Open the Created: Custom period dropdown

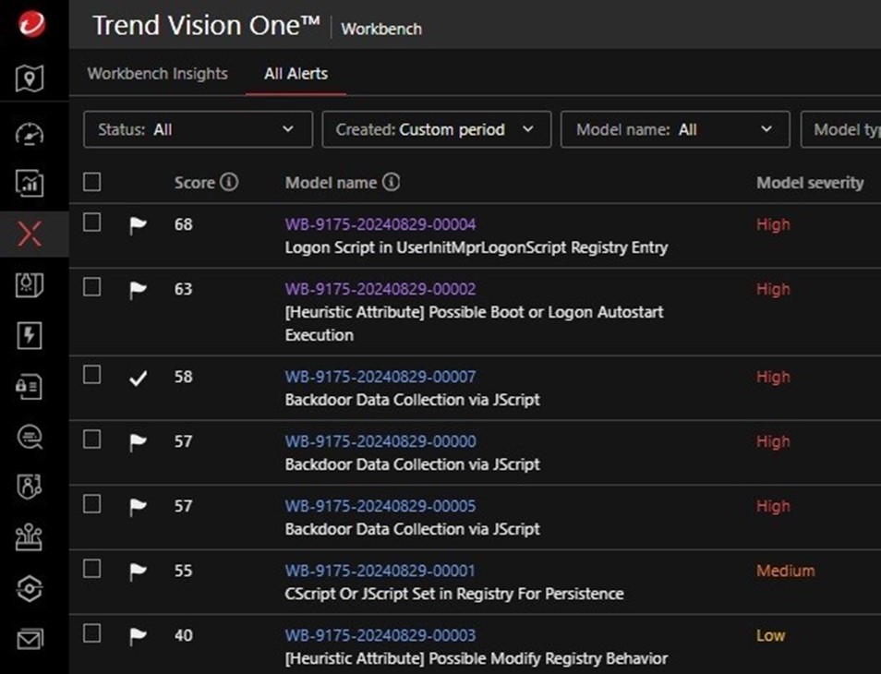click(436, 130)
